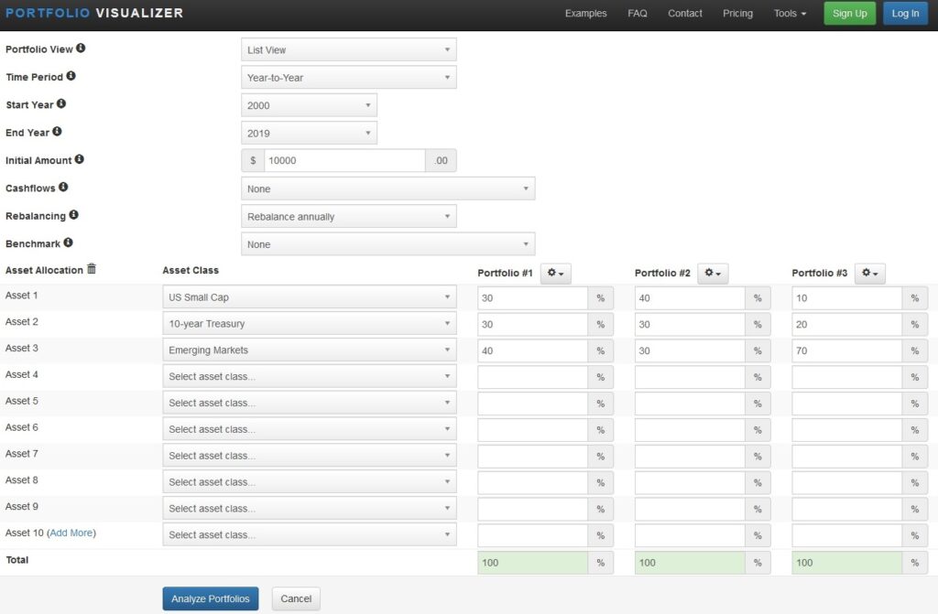Click Portfolio #3 Asset 3 percentage field
This screenshot has height=614, width=938.
click(x=847, y=350)
